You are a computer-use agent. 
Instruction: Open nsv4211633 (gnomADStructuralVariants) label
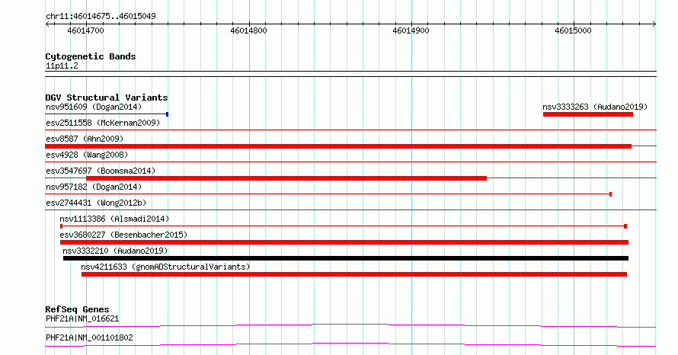(x=165, y=267)
